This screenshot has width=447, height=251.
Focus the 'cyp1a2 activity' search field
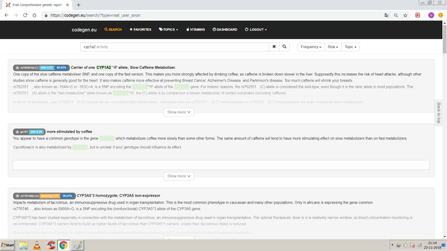[x=175, y=47]
